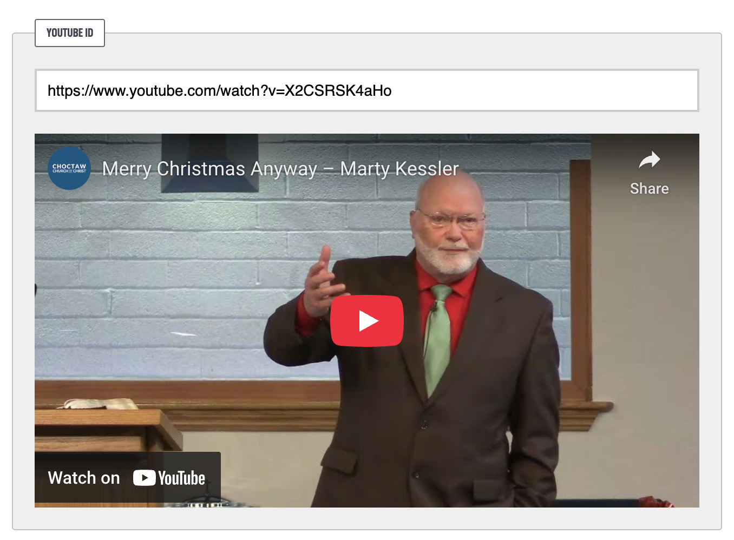The image size is (734, 540).
Task: Click the YouTube logo play icon
Action: pyautogui.click(x=144, y=478)
